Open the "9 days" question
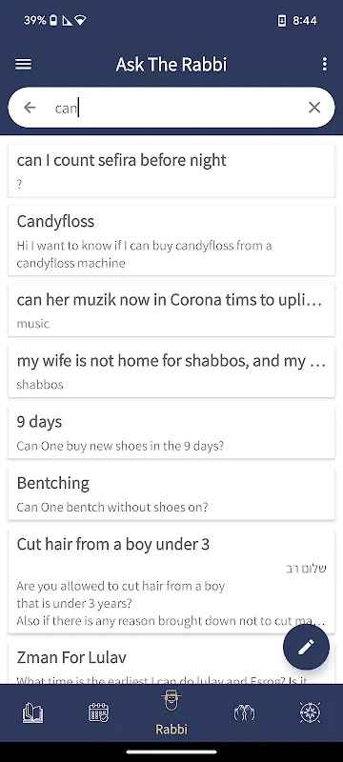 171,432
